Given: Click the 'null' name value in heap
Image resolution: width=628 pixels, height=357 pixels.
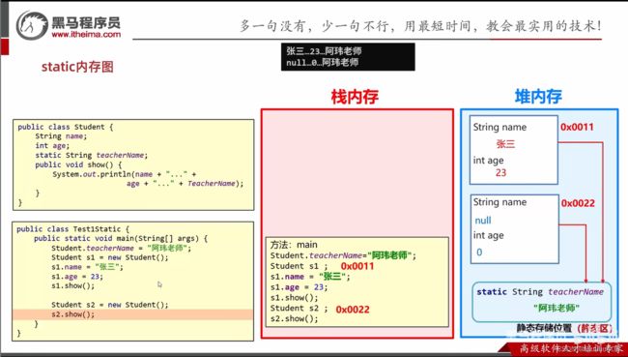Looking at the screenshot, I should click(483, 221).
